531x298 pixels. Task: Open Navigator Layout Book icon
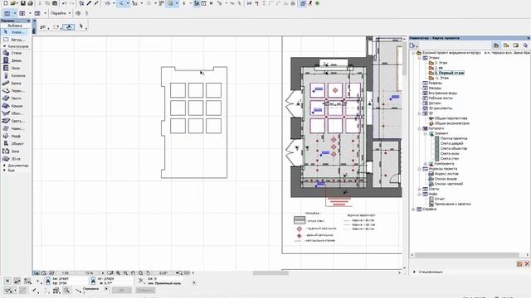[516, 46]
